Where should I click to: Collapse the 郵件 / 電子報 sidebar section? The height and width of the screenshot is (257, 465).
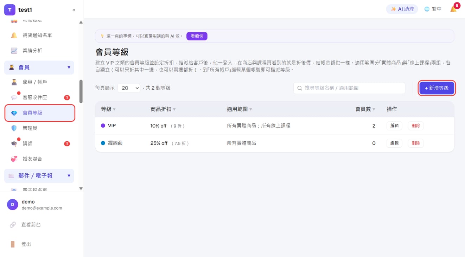(39, 176)
